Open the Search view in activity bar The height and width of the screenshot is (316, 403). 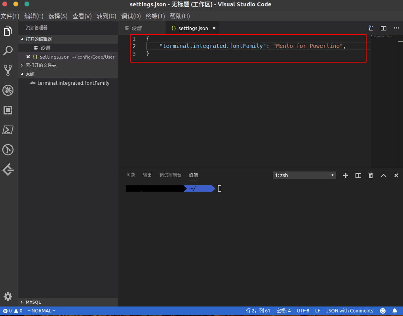click(x=8, y=51)
